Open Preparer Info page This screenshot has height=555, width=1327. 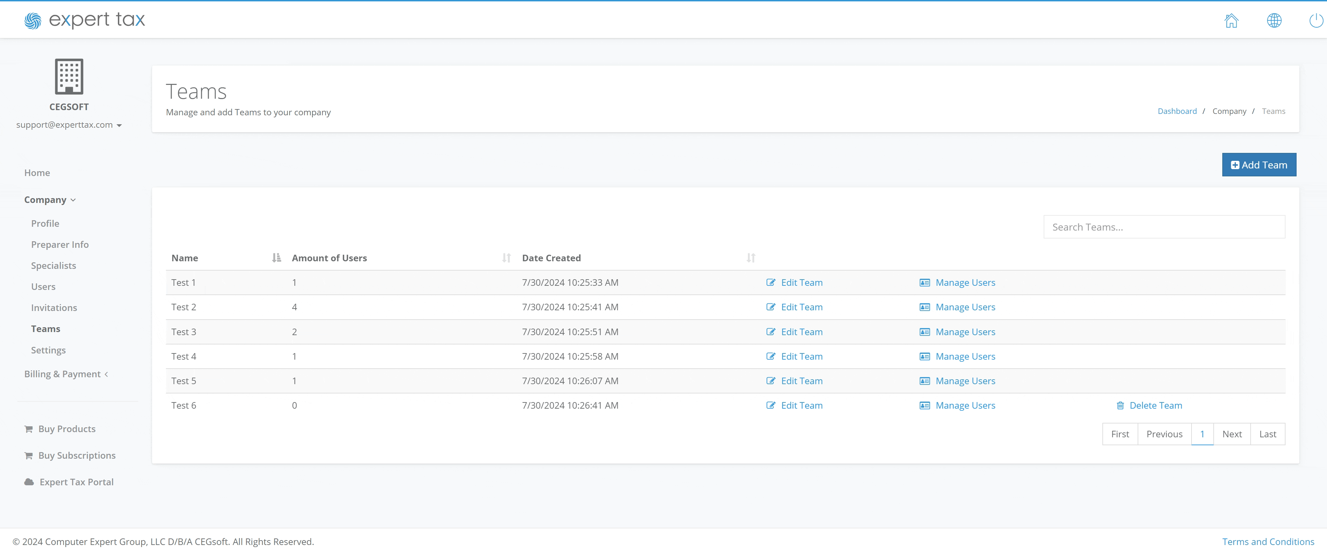(x=60, y=244)
